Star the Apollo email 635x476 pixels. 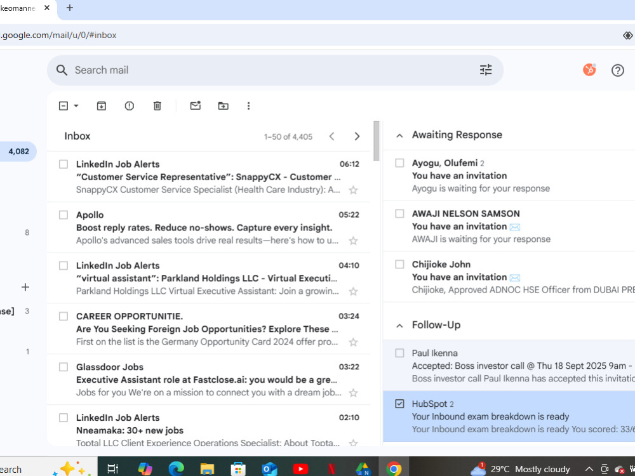(353, 241)
